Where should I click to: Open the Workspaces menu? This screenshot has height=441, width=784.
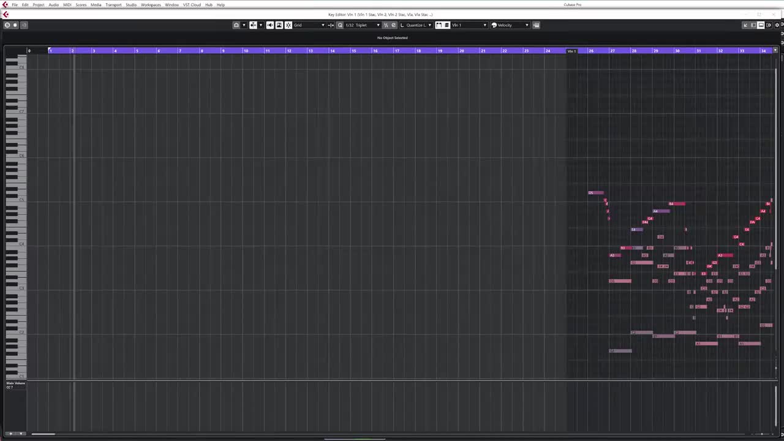pos(151,5)
